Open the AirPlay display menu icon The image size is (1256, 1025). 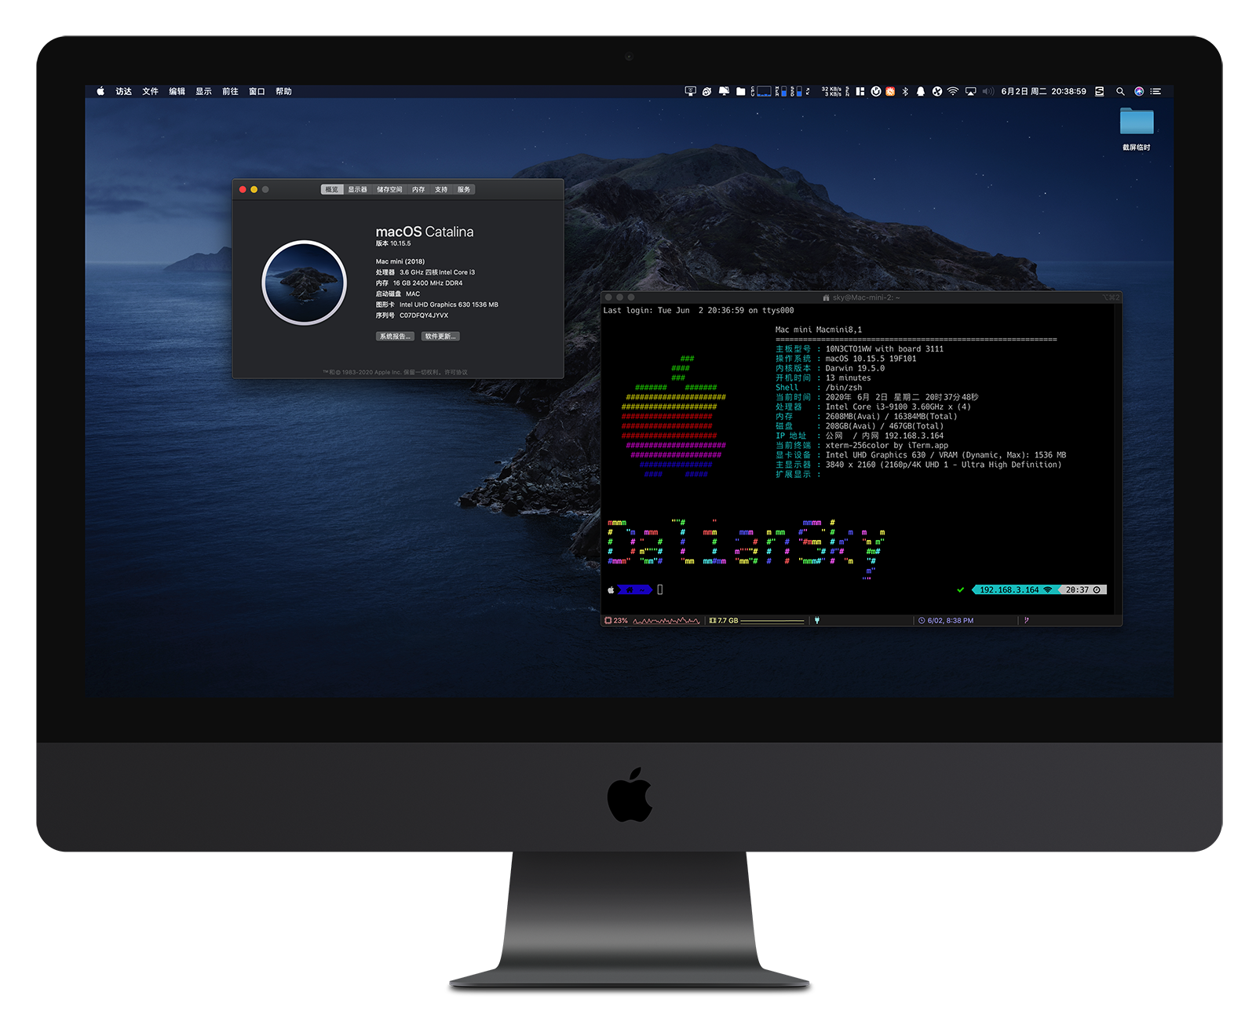point(970,92)
